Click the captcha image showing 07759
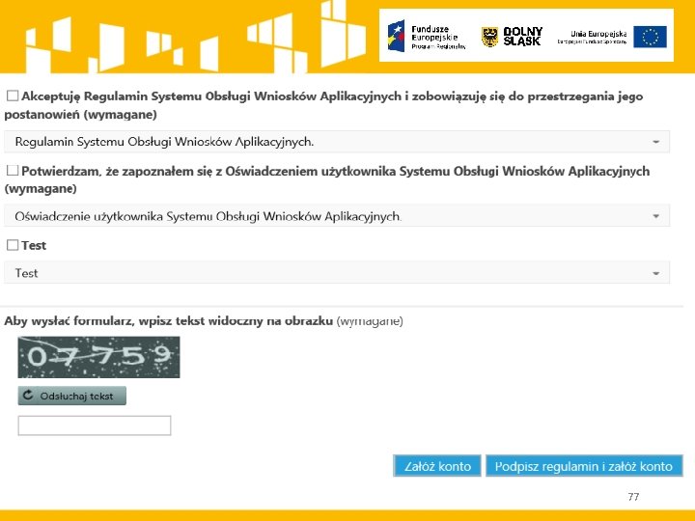The height and width of the screenshot is (521, 695). [98, 357]
